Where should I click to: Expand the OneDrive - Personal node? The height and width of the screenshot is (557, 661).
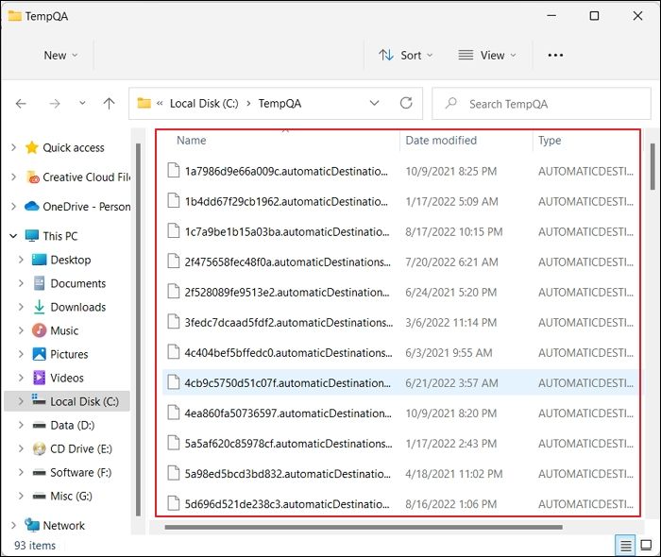point(13,207)
